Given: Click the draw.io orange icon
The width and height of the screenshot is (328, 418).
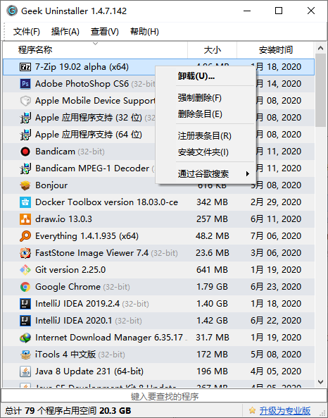Looking at the screenshot, I should [25, 219].
